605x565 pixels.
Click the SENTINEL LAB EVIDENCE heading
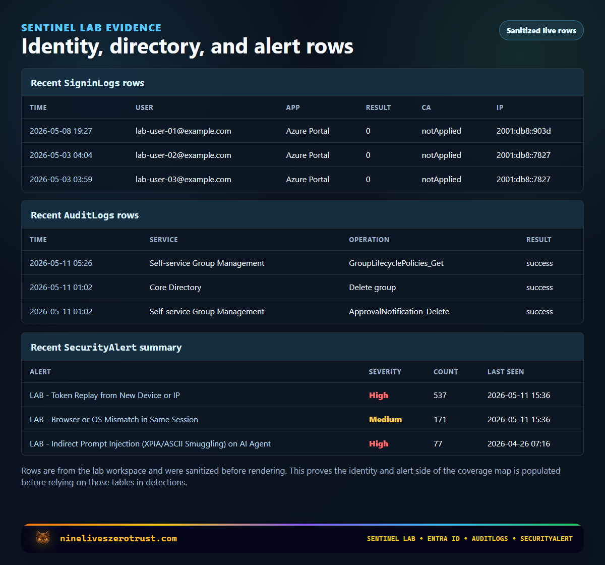click(x=91, y=28)
